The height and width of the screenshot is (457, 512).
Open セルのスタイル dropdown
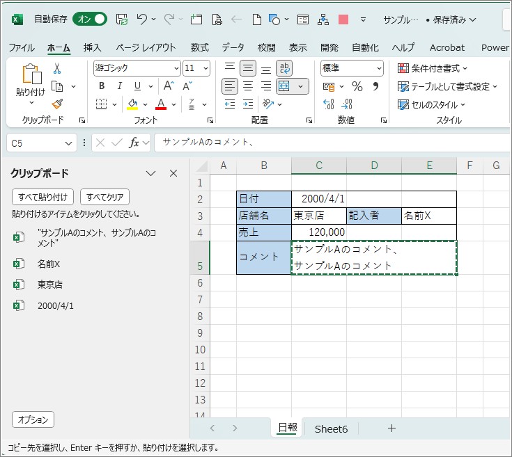(431, 104)
